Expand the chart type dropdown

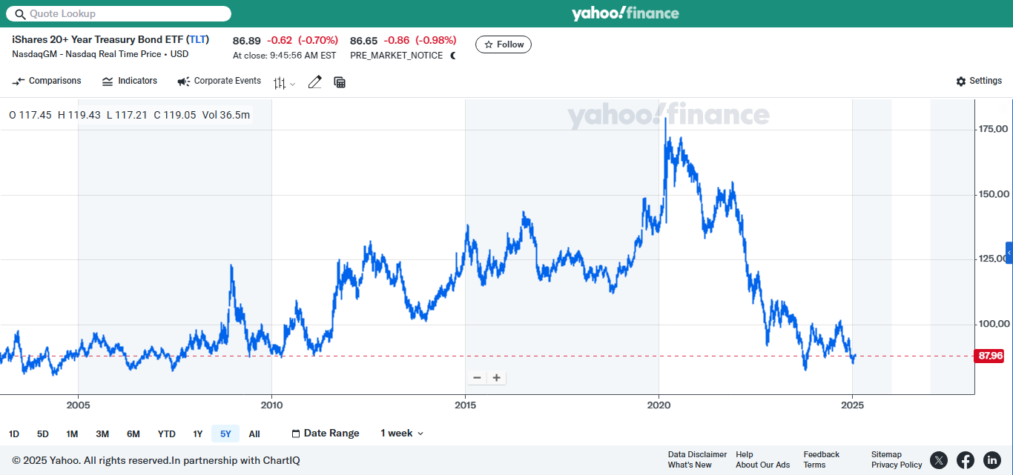[284, 83]
